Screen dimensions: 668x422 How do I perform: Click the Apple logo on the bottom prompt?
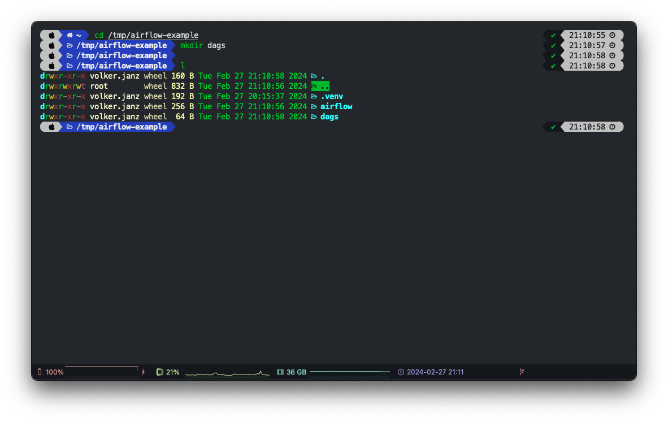click(x=51, y=127)
